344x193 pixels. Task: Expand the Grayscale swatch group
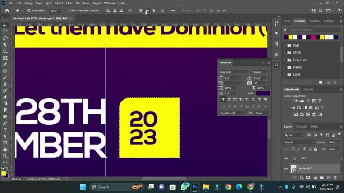(x=285, y=60)
